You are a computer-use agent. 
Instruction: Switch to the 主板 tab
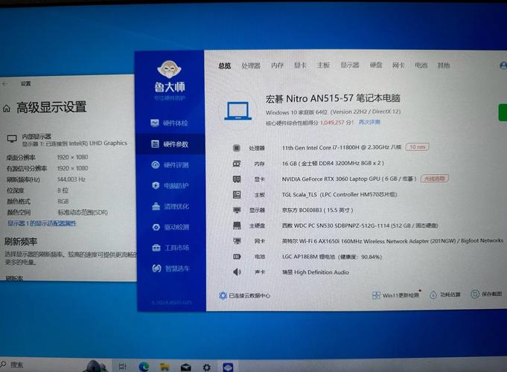click(323, 65)
